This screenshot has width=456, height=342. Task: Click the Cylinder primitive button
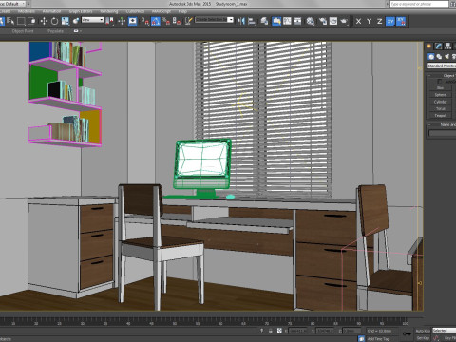[440, 102]
